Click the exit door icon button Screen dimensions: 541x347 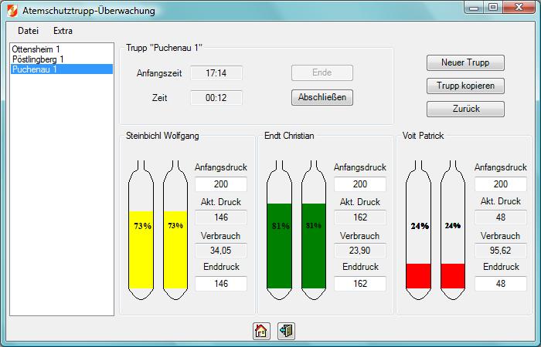click(x=287, y=331)
